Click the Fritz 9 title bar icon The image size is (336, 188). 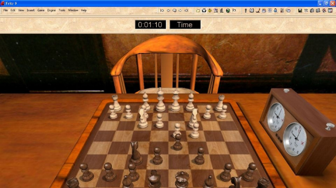point(3,3)
